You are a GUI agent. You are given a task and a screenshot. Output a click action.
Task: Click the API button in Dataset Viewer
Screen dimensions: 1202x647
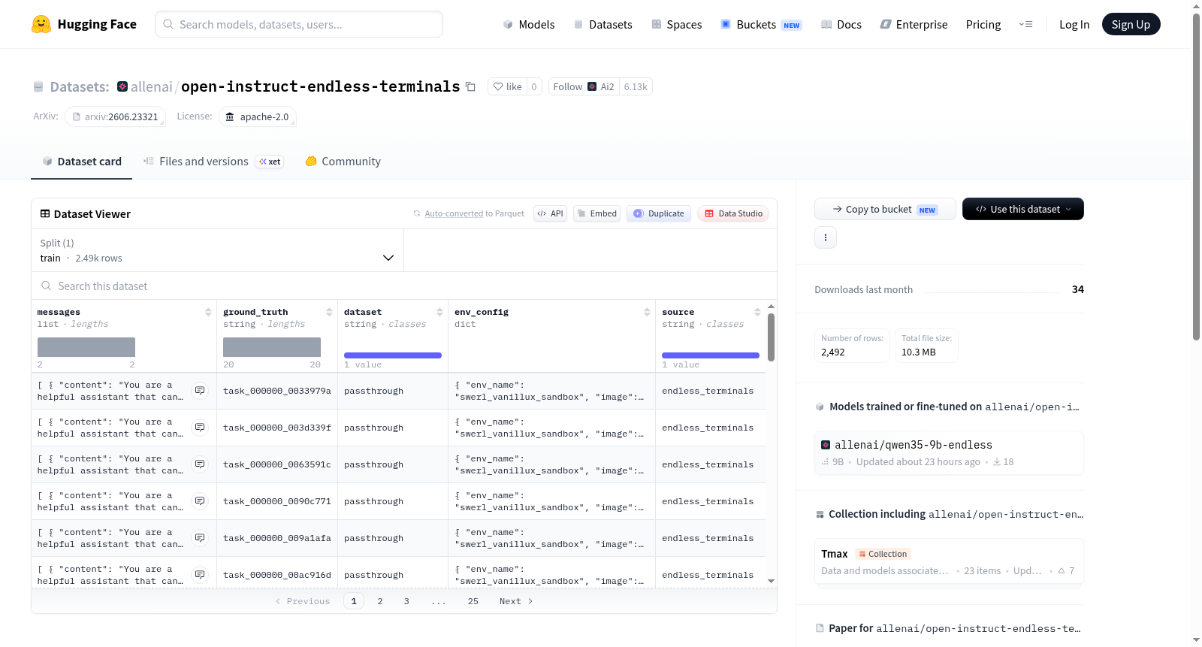click(550, 213)
